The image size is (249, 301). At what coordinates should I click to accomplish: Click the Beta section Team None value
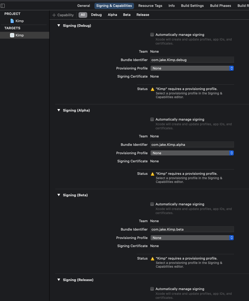(x=154, y=221)
